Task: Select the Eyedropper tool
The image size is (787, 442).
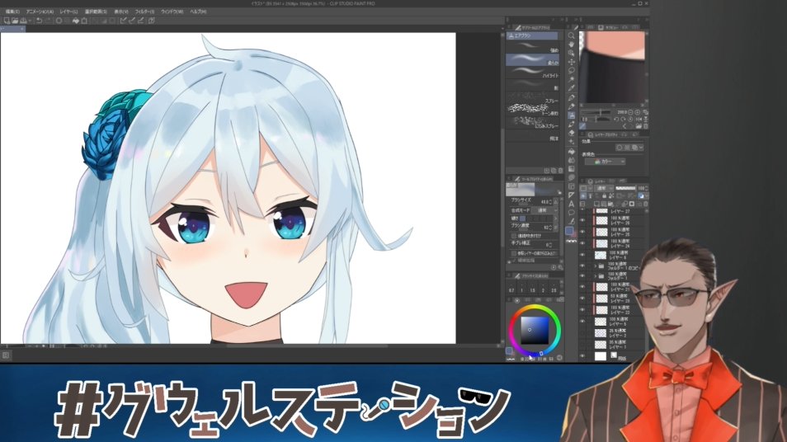Action: pos(571,88)
